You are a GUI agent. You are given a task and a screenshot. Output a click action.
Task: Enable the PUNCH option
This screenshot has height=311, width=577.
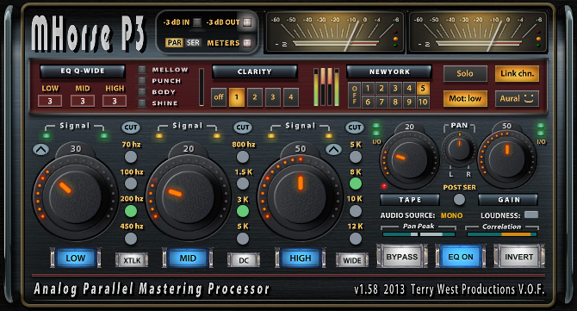[142, 81]
